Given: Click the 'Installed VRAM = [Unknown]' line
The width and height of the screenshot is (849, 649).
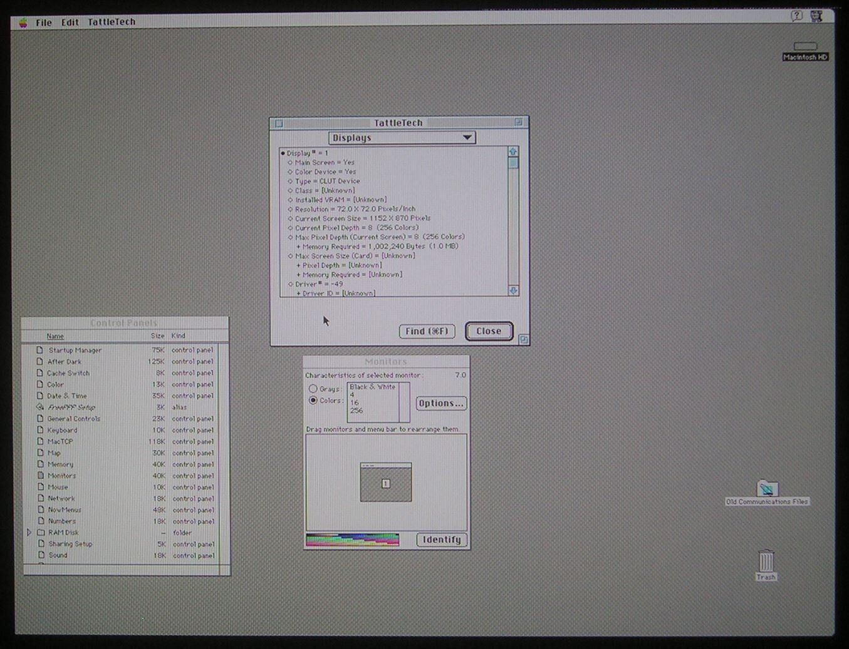Looking at the screenshot, I should pos(337,200).
